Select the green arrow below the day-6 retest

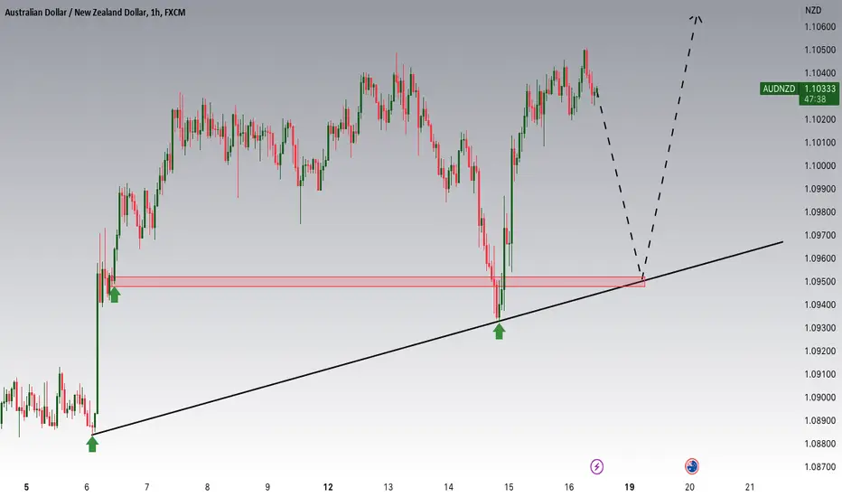(115, 295)
